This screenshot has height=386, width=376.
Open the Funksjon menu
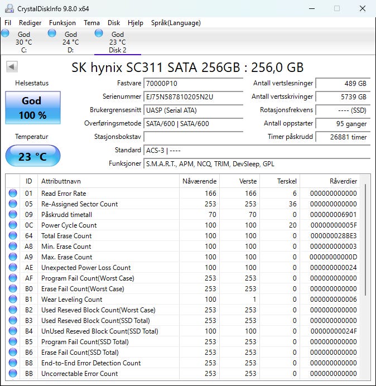coord(62,23)
